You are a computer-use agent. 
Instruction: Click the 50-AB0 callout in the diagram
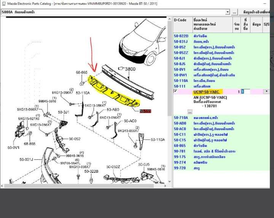tap(113, 109)
